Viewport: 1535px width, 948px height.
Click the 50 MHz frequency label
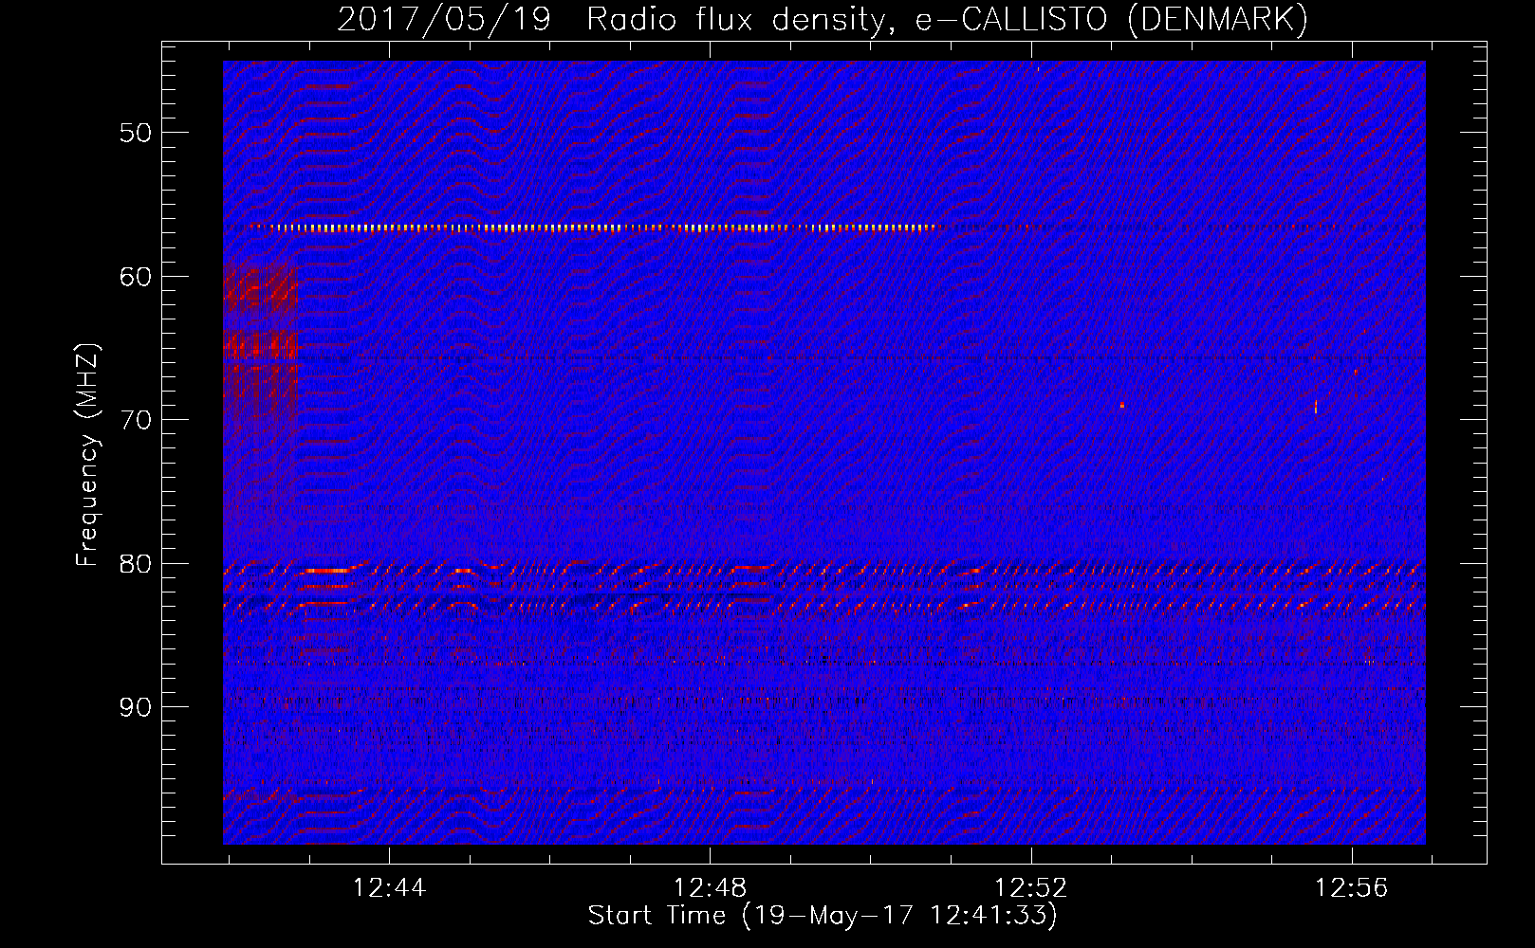tap(136, 133)
